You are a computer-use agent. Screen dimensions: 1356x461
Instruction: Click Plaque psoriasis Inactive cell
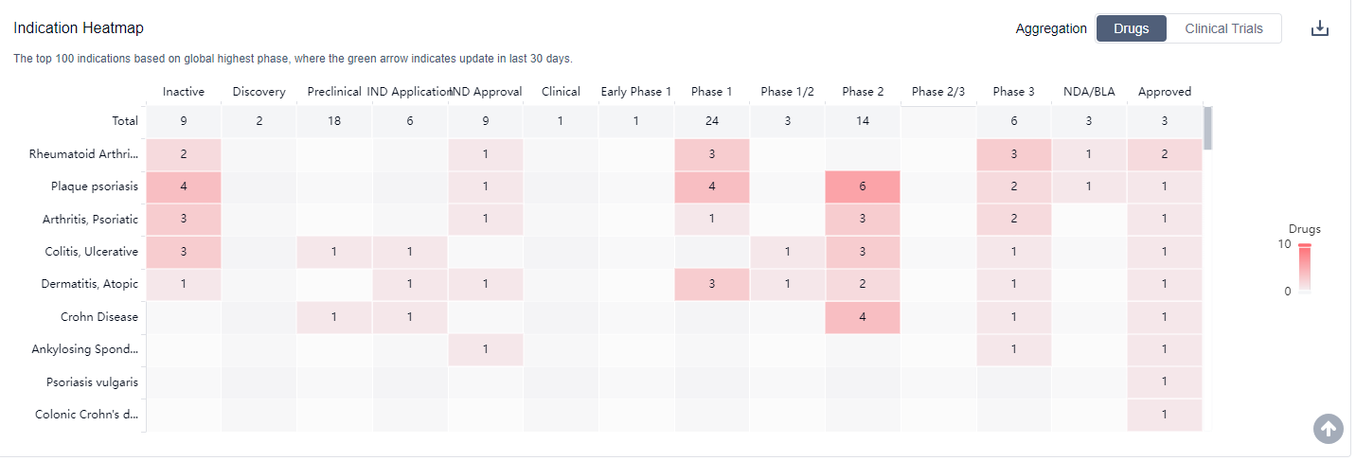pos(183,186)
